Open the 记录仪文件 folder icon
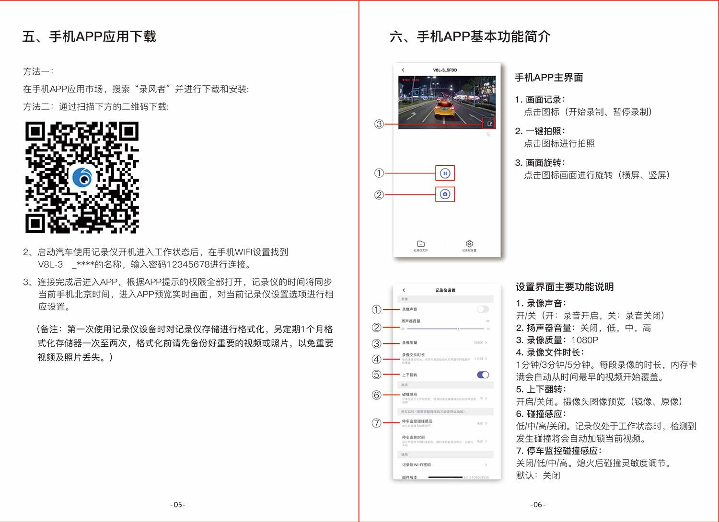Viewport: 719px width, 522px height. pos(421,245)
